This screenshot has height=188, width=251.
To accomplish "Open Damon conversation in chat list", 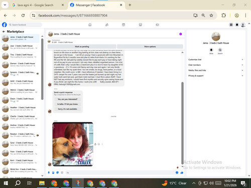I will pyautogui.click(x=21, y=65).
